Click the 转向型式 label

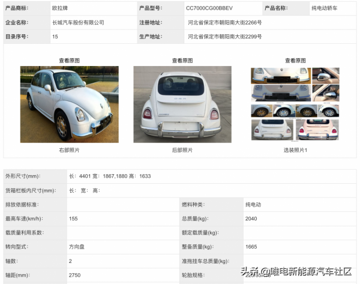coord(17,247)
